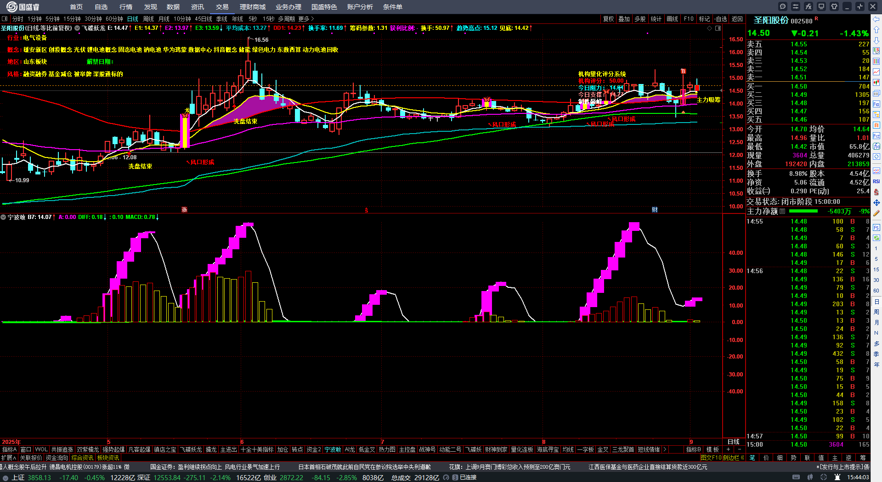
Task: Click the circle toggle beside 宁波敢 indicator
Action: pyautogui.click(x=3, y=217)
